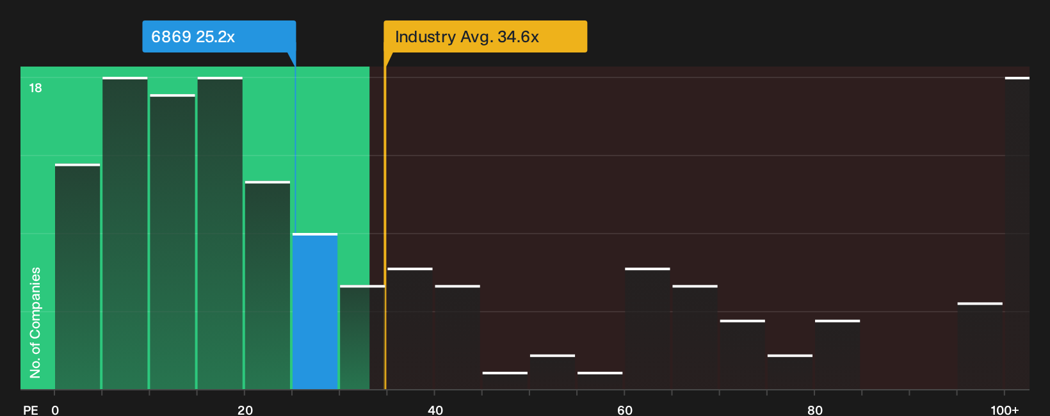Click the histogram bar for PE 65-70
Image resolution: width=1050 pixels, height=416 pixels.
tap(695, 337)
